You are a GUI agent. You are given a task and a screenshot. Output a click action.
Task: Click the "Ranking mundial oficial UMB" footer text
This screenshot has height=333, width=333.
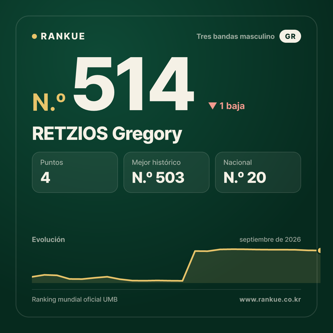pyautogui.click(x=75, y=299)
